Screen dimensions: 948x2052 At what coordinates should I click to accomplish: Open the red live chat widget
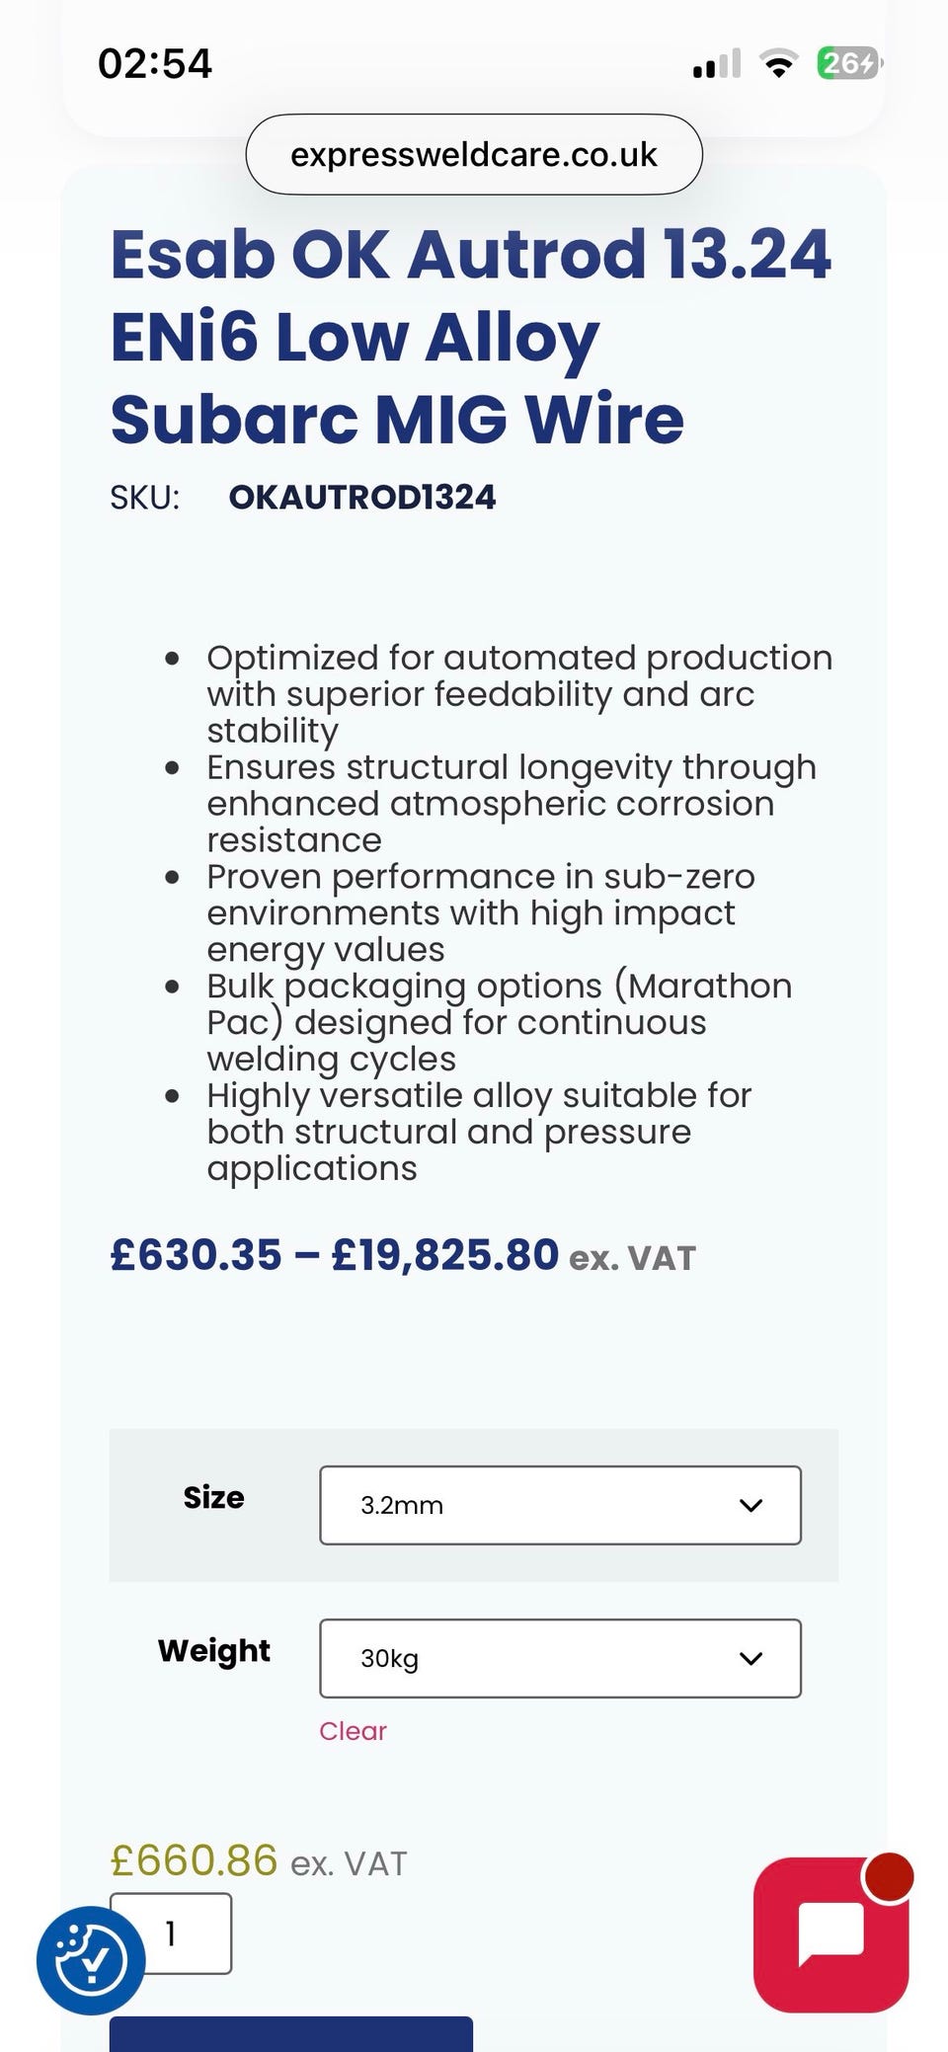[x=830, y=1934]
